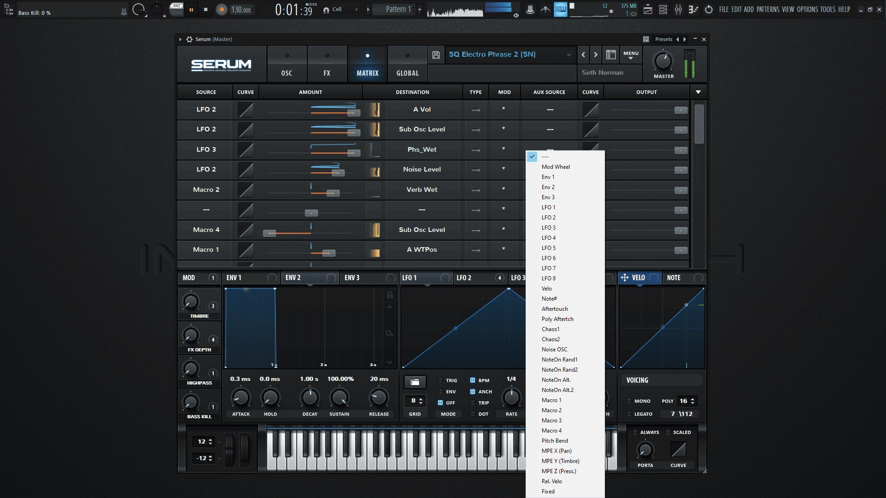Adjust the POLY voice count stepper
Viewport: 886px width, 498px height.
pyautogui.click(x=687, y=401)
